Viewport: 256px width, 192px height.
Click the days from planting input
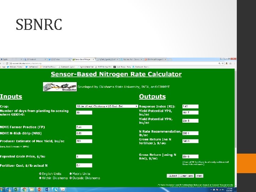[84, 112]
